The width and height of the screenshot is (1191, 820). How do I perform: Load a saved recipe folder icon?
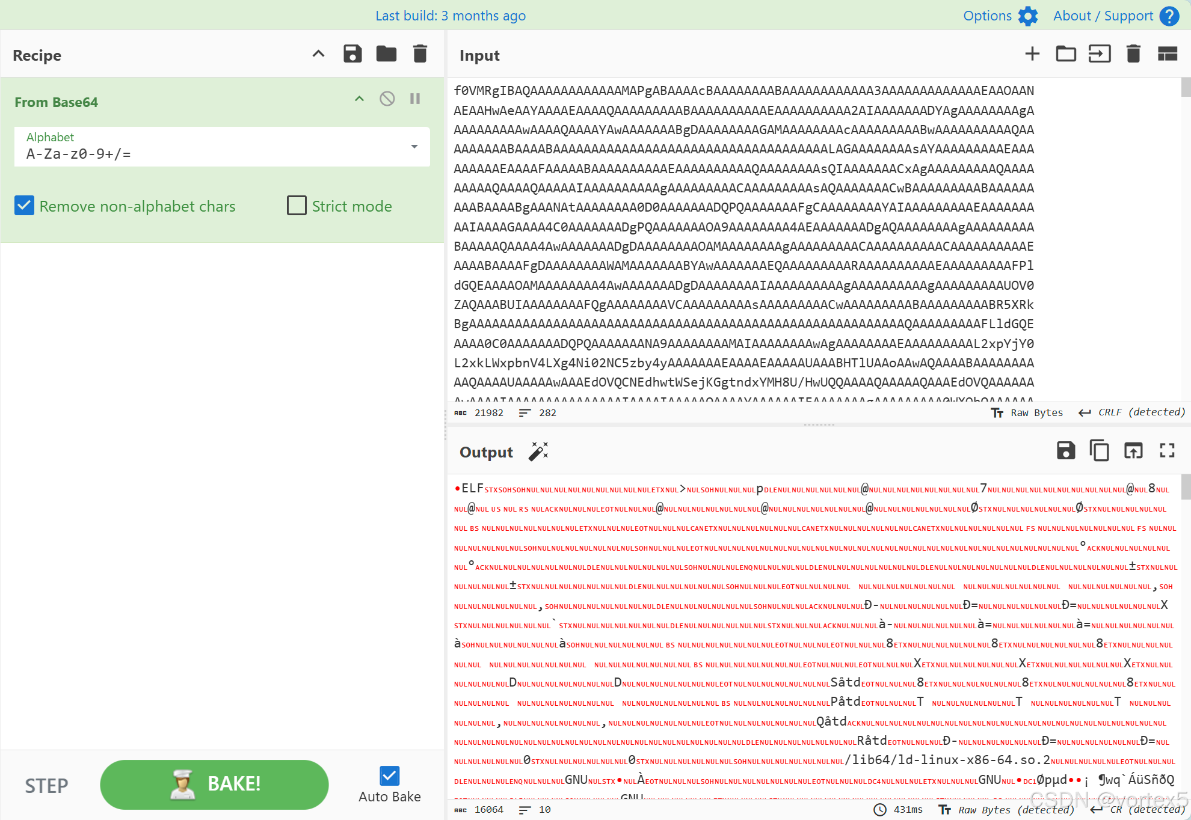click(x=386, y=54)
